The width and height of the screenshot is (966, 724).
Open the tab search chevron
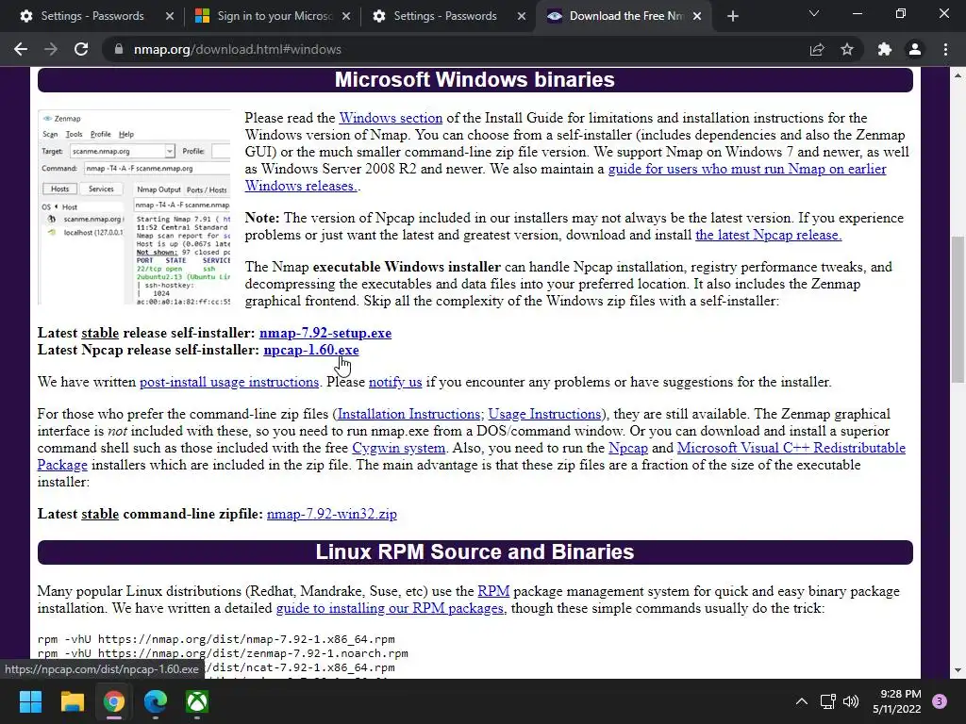click(x=814, y=13)
